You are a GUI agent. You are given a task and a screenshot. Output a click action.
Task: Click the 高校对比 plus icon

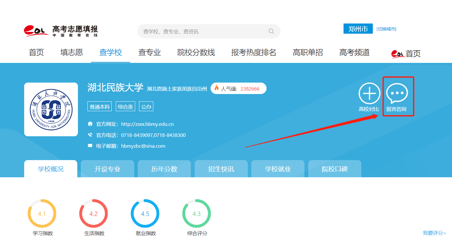(x=369, y=93)
